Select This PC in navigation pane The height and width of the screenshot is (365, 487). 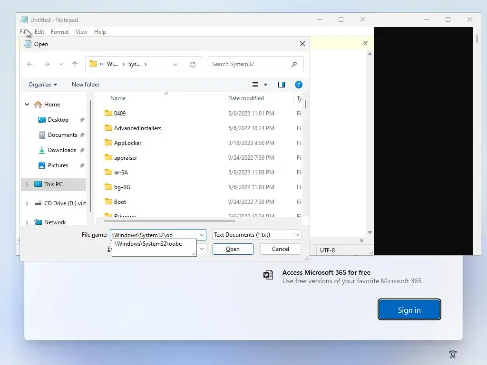(x=53, y=184)
